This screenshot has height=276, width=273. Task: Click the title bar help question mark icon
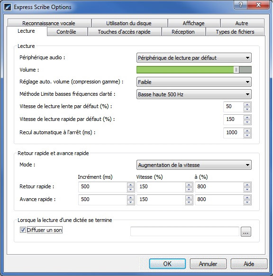(240, 5)
